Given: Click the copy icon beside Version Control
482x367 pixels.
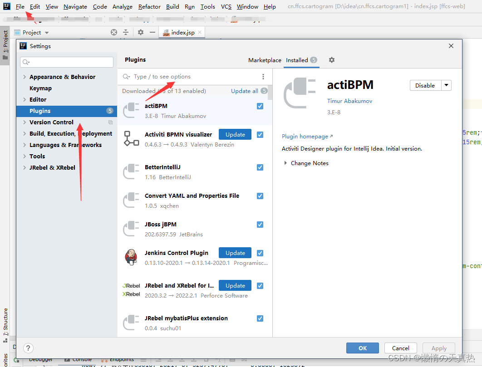Looking at the screenshot, I should tap(110, 122).
